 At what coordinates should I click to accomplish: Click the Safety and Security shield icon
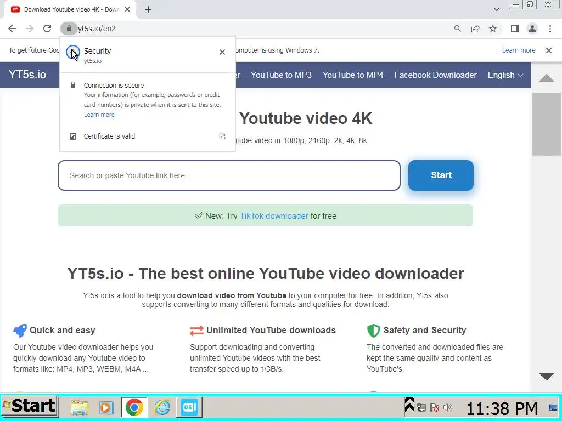373,331
